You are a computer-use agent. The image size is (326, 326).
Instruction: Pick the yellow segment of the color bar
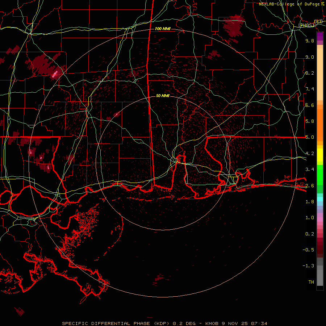tap(320, 155)
